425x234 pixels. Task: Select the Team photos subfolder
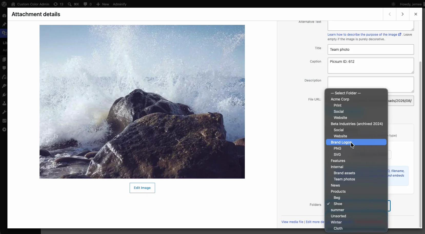point(356,179)
